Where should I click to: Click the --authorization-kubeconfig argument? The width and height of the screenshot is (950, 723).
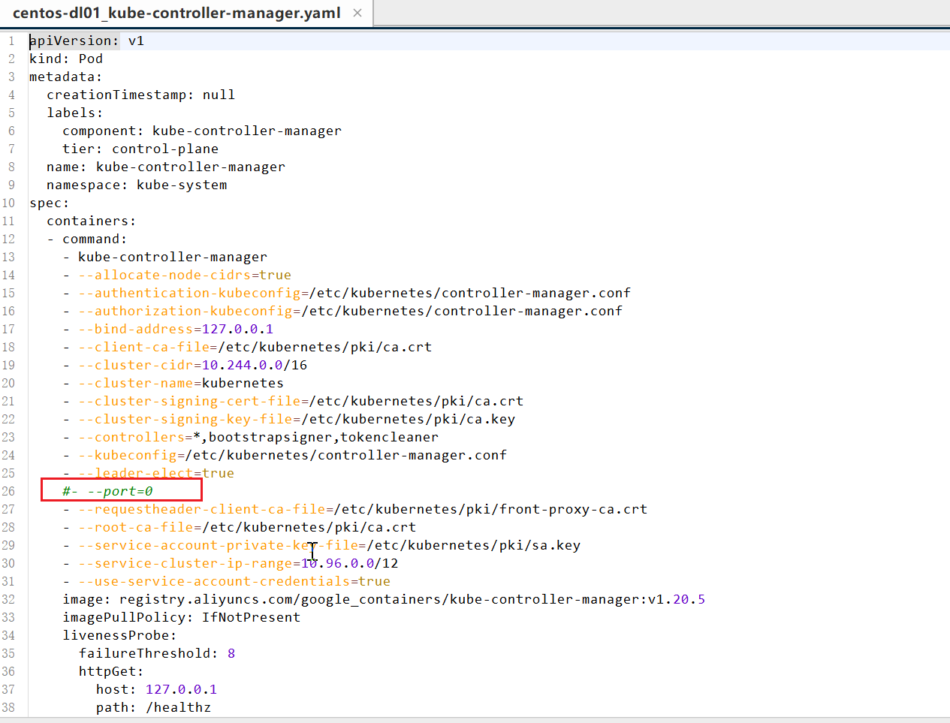(x=351, y=311)
